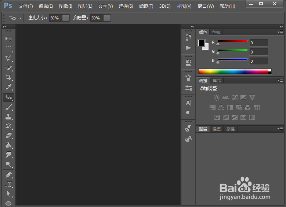The width and height of the screenshot is (286, 207).
Task: Select the Smudge tool
Action: (x=8, y=155)
